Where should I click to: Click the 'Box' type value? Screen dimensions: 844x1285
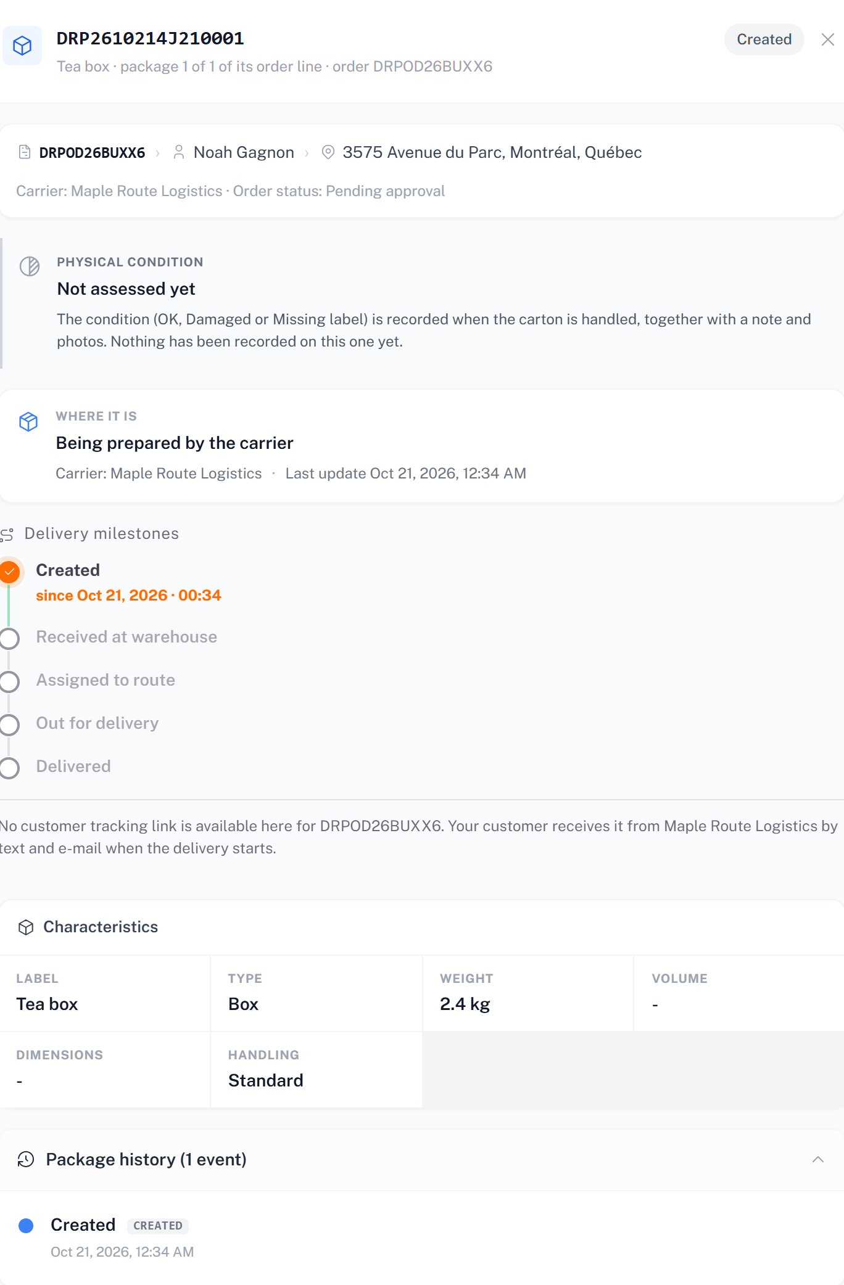[243, 1004]
